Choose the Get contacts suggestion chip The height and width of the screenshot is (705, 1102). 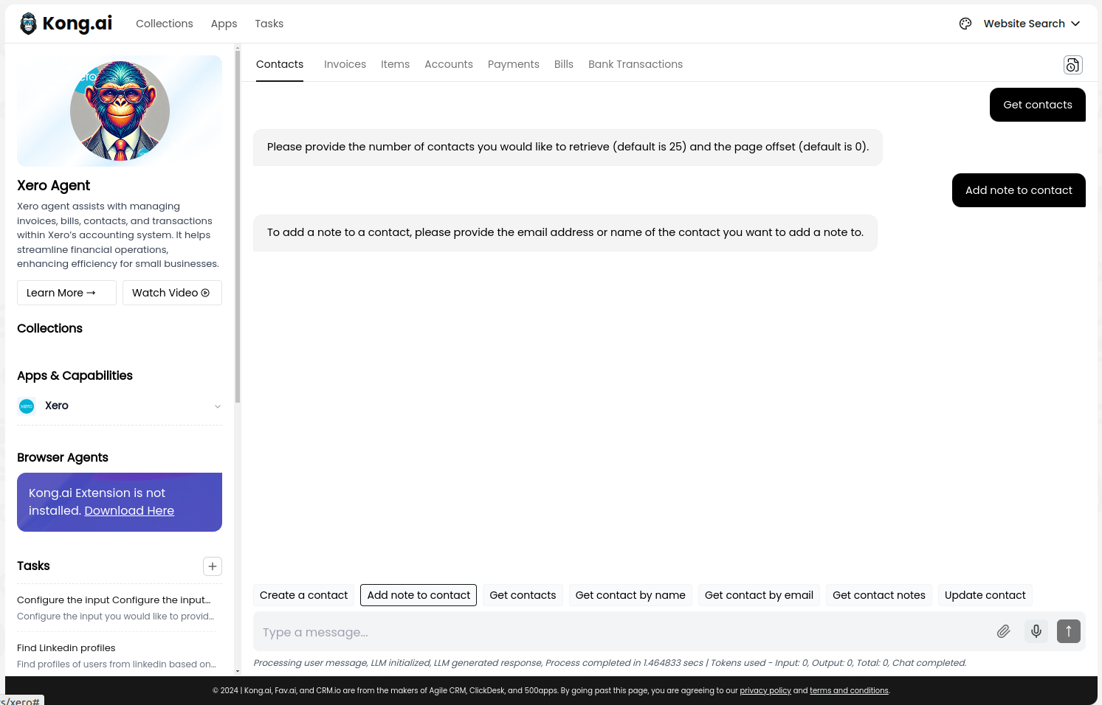tap(523, 595)
